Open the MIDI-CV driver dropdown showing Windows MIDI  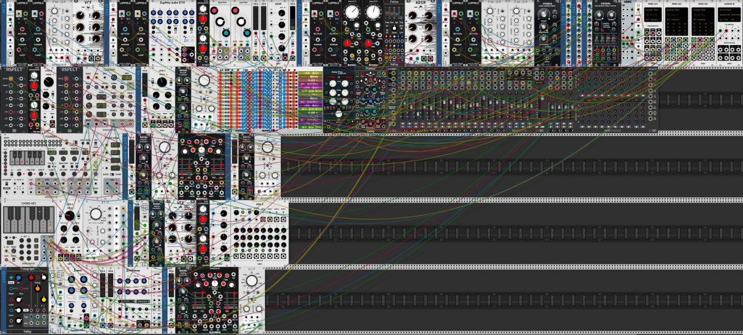click(653, 9)
